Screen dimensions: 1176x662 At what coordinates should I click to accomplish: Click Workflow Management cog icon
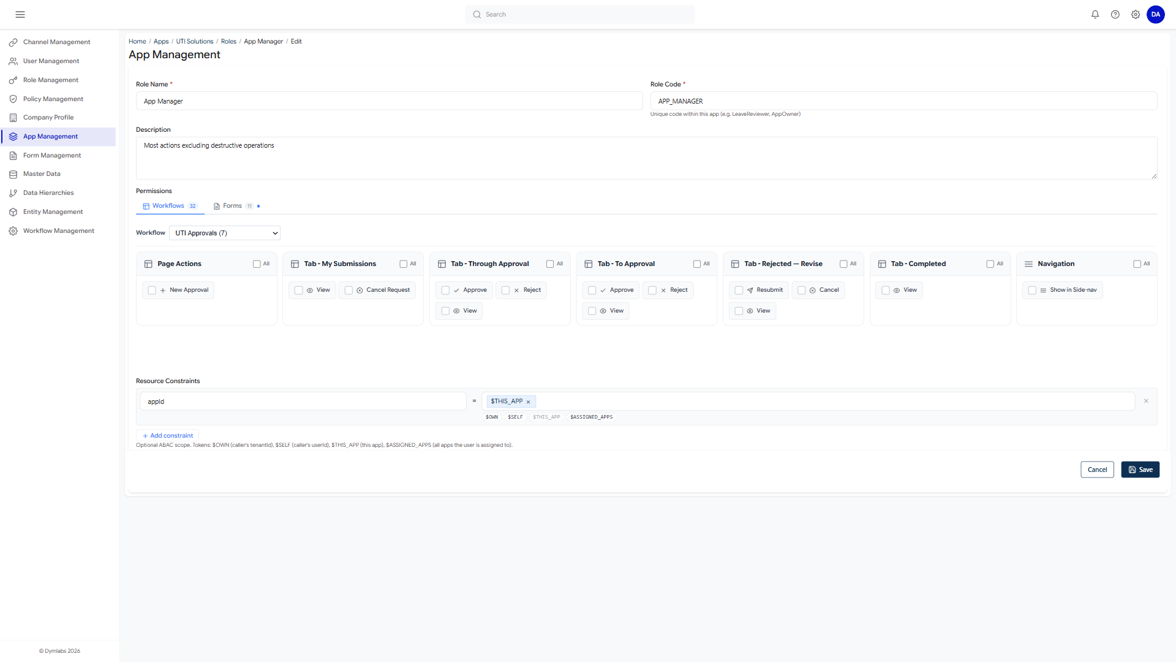[x=13, y=231]
